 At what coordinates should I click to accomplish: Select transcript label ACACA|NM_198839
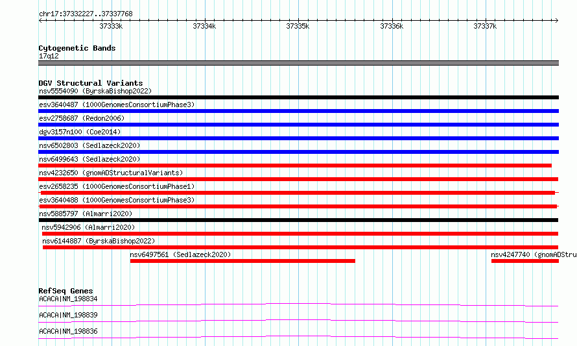coord(68,315)
